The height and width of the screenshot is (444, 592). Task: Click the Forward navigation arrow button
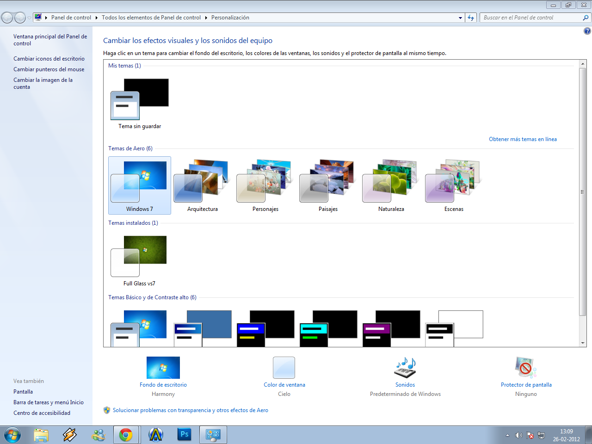(20, 18)
